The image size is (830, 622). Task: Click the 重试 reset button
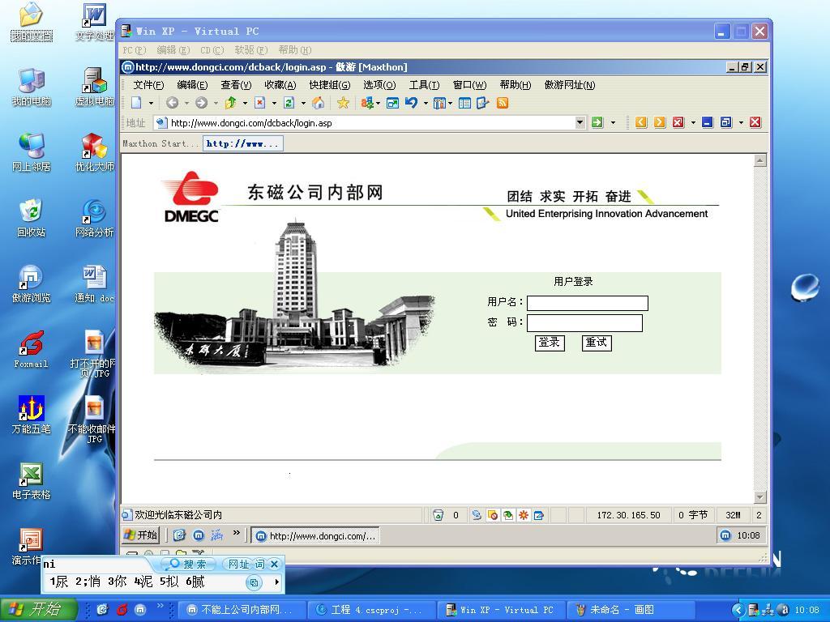597,343
